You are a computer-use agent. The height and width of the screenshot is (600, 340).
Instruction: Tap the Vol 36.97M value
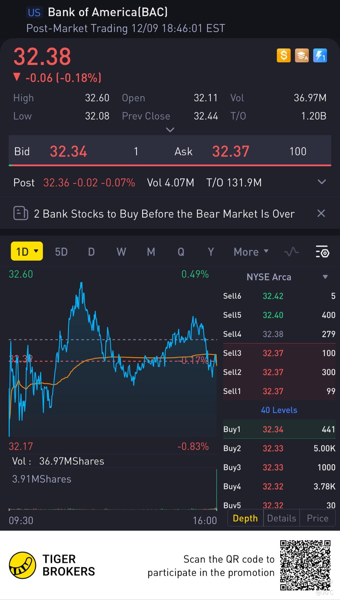(310, 98)
